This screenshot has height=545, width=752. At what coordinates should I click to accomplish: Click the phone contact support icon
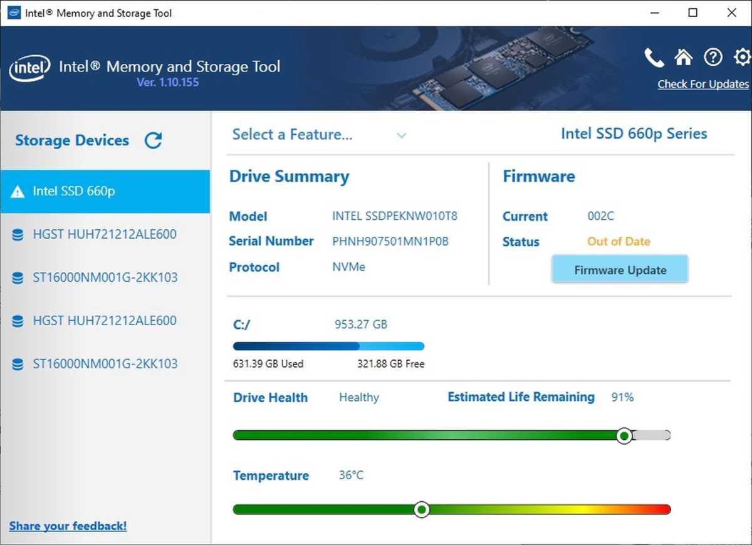coord(654,58)
